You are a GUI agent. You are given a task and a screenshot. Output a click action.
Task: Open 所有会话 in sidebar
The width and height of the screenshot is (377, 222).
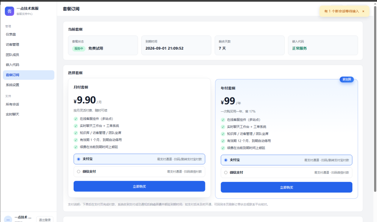(29, 104)
